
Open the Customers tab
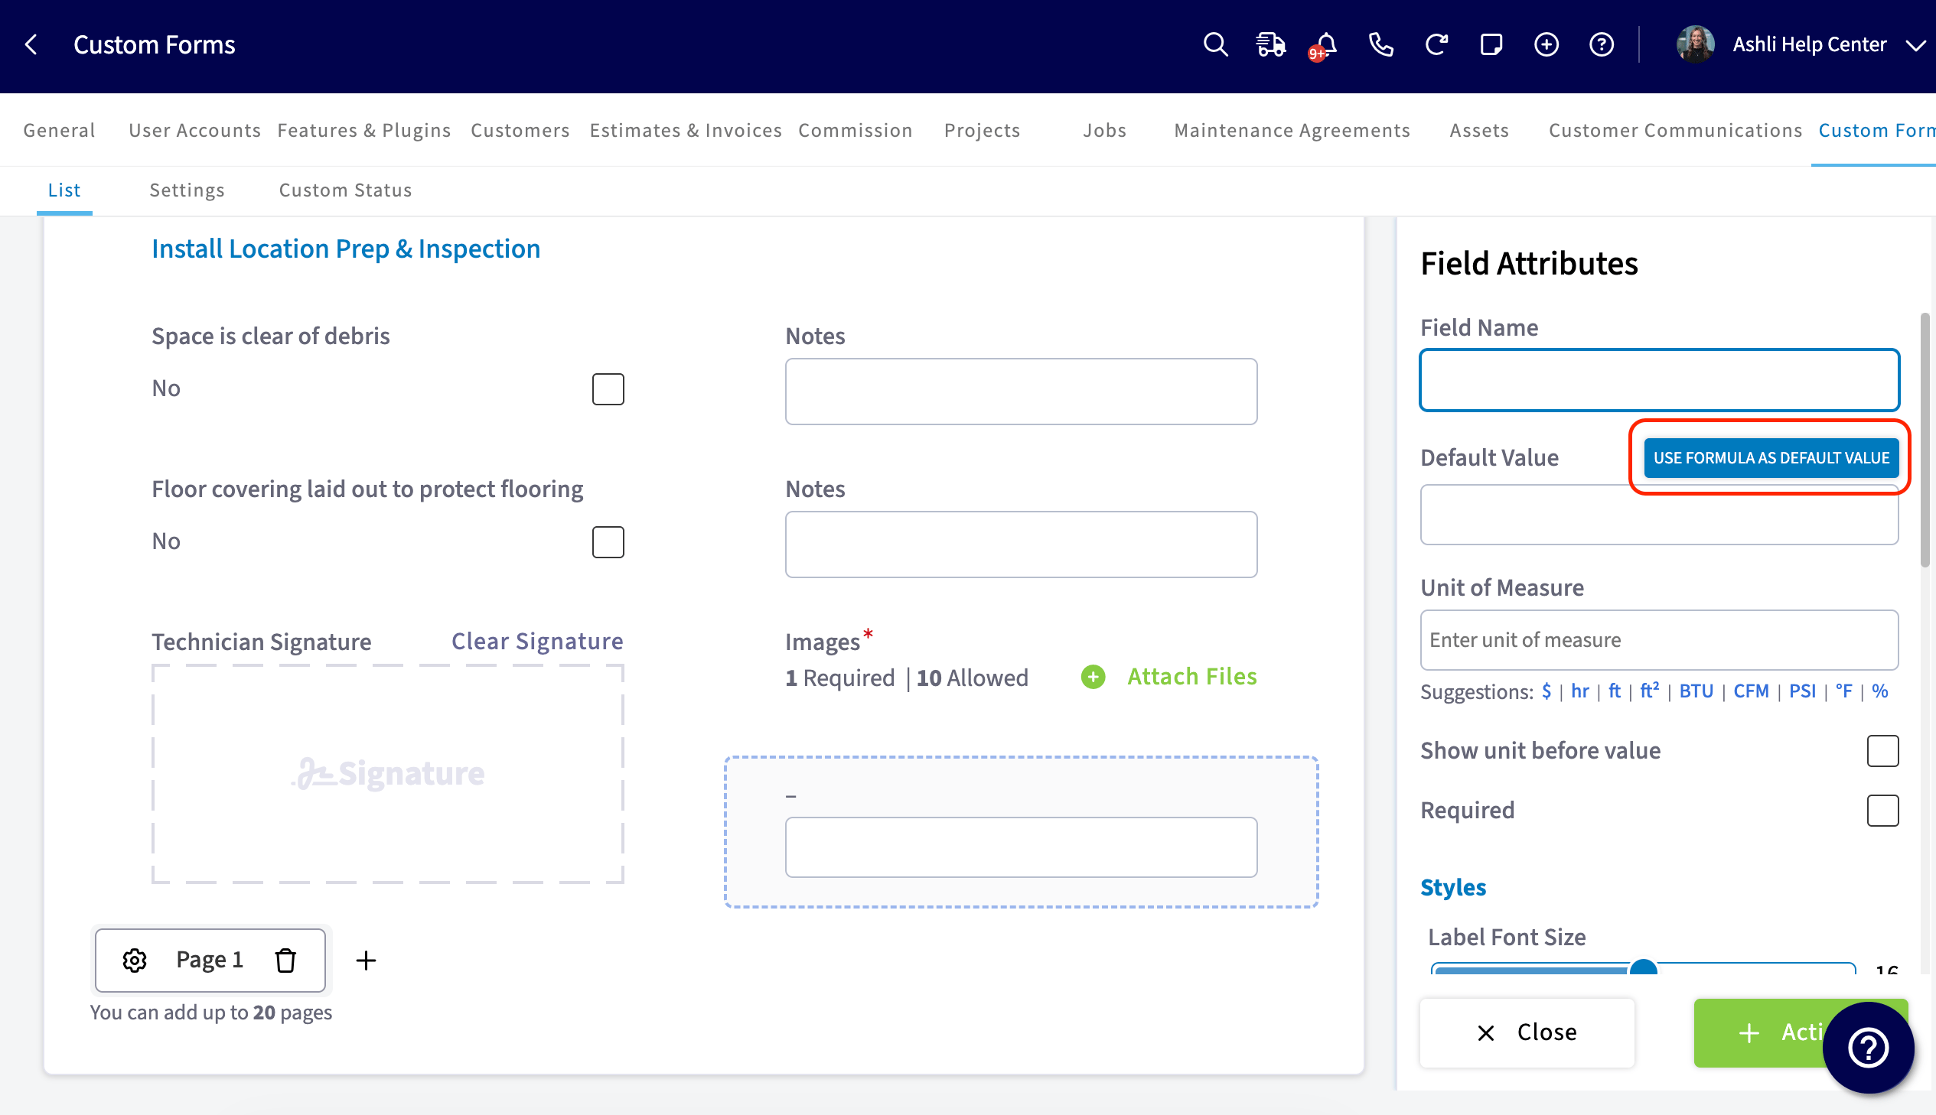(x=520, y=130)
